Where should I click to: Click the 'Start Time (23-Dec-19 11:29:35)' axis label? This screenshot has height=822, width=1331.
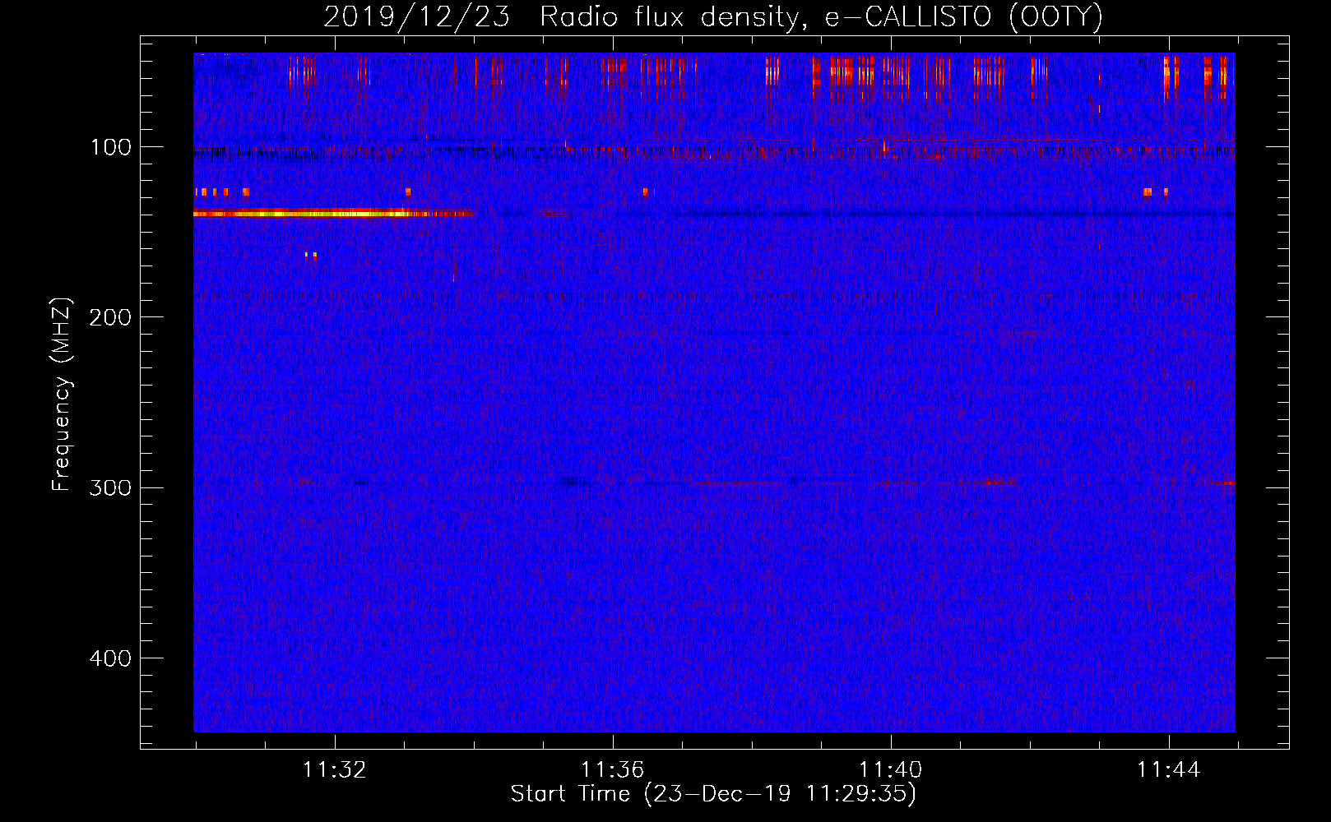[713, 794]
